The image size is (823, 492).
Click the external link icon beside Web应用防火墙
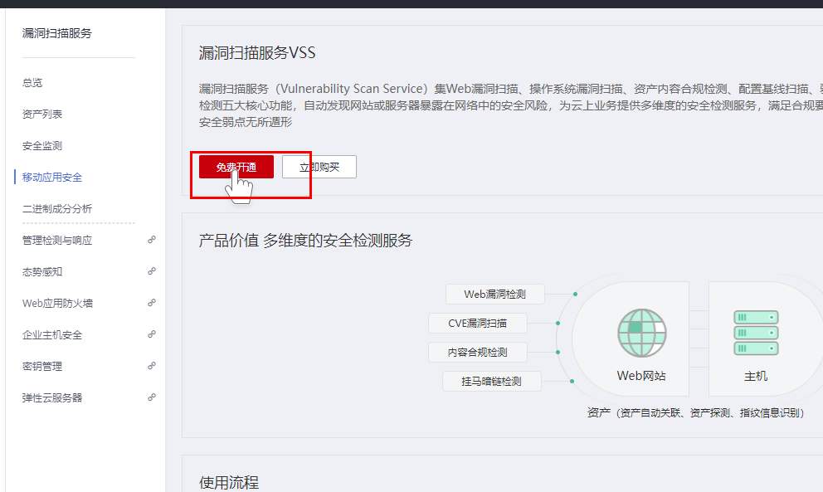pyautogui.click(x=152, y=303)
